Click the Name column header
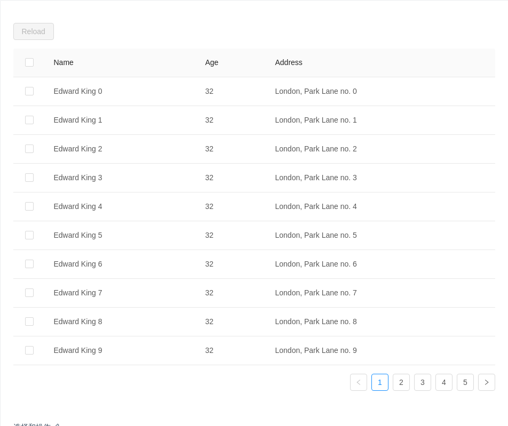The width and height of the screenshot is (508, 426). (x=63, y=62)
